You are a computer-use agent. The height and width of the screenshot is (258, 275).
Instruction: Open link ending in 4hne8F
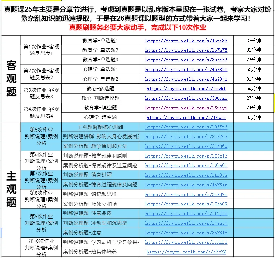click(186, 41)
